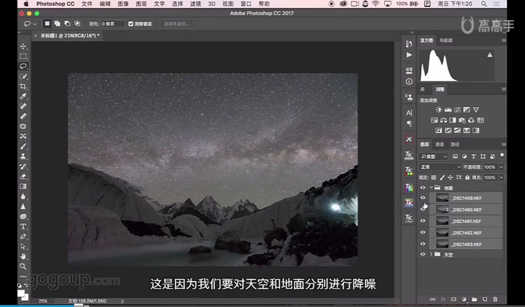Hide the _DSC1463.NEF layer
525x307 pixels.
click(422, 244)
